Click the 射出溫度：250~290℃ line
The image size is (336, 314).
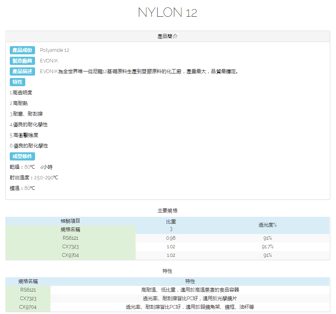(x=34, y=178)
